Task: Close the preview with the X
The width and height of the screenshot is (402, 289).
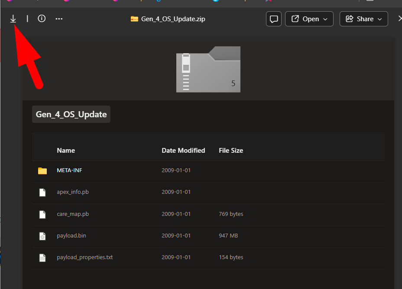Action: (x=400, y=19)
